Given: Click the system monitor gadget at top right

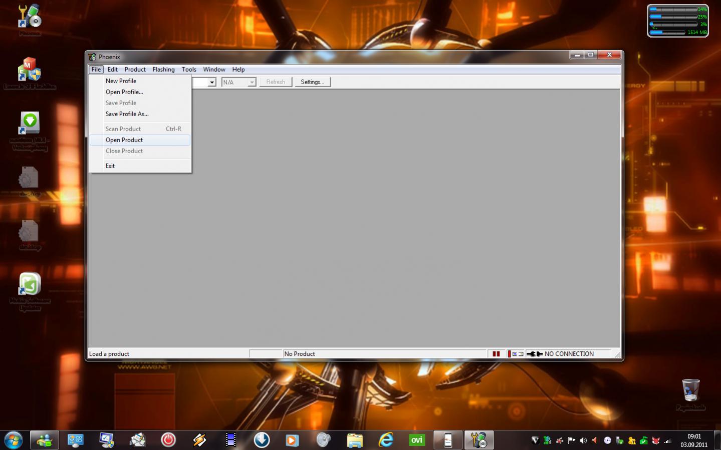Looking at the screenshot, I should click(x=678, y=21).
